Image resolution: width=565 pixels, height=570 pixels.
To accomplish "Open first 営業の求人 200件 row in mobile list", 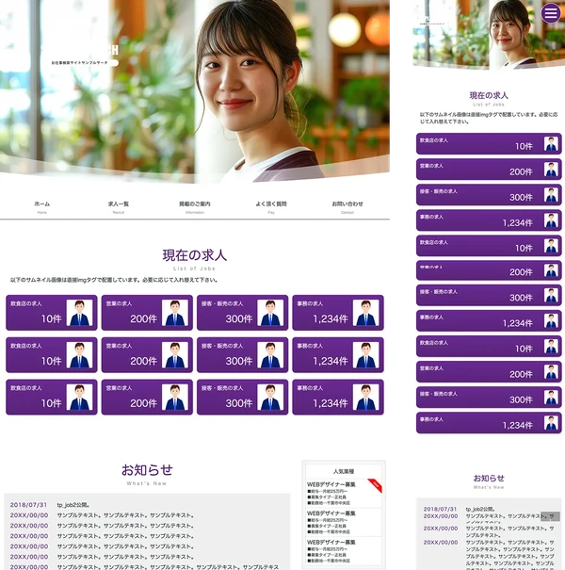I will [489, 169].
